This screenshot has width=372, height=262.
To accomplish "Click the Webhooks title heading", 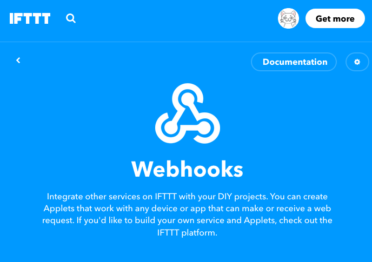I will point(187,169).
